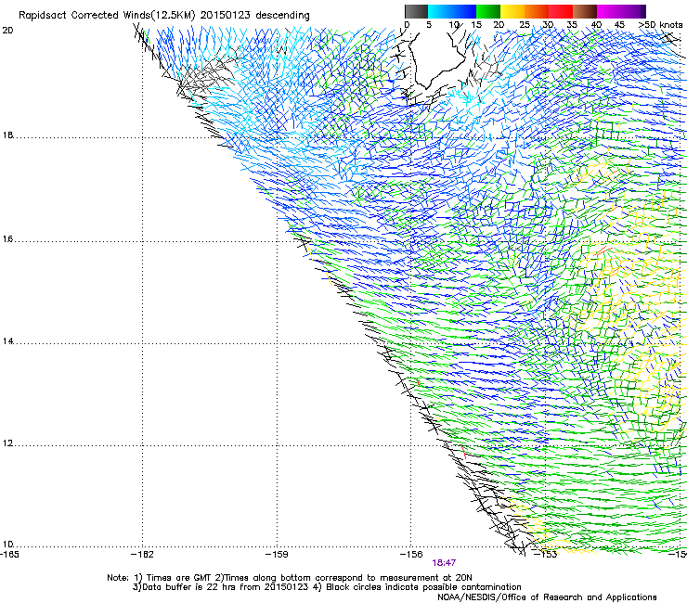Click the longitude label -162
The width and height of the screenshot is (687, 603).
click(x=143, y=555)
